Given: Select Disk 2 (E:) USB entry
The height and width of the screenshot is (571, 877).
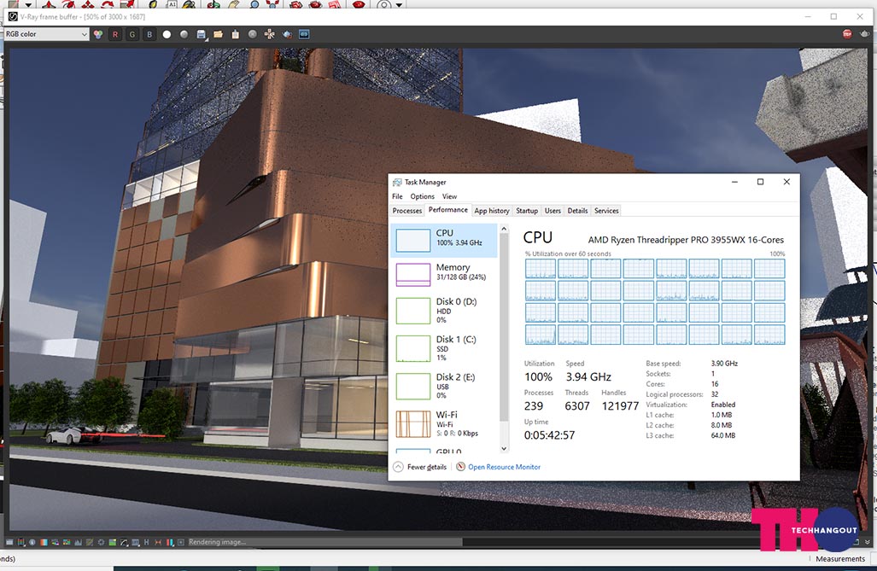Looking at the screenshot, I should click(x=443, y=386).
